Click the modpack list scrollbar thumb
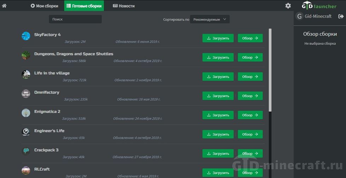The height and width of the screenshot is (178, 346). coord(270,70)
